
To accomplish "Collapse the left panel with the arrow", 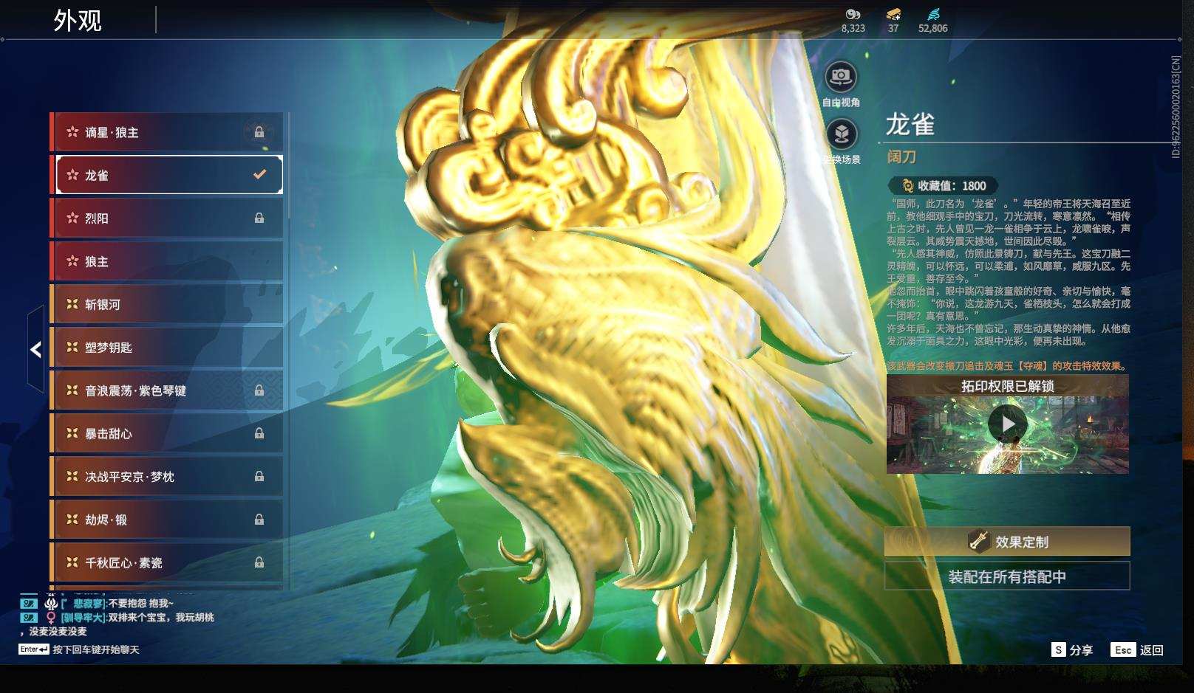I will click(x=35, y=350).
